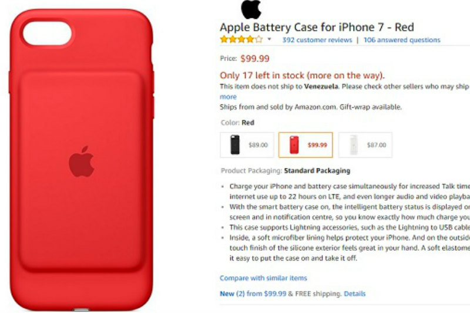This screenshot has height=313, width=470.
Task: Click the red case thumbnail icon
Action: tap(294, 145)
